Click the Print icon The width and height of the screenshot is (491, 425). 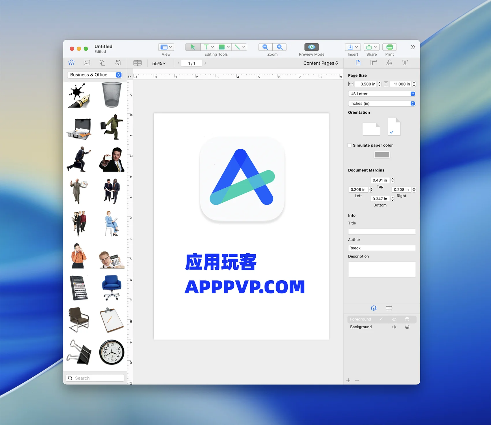pyautogui.click(x=390, y=47)
